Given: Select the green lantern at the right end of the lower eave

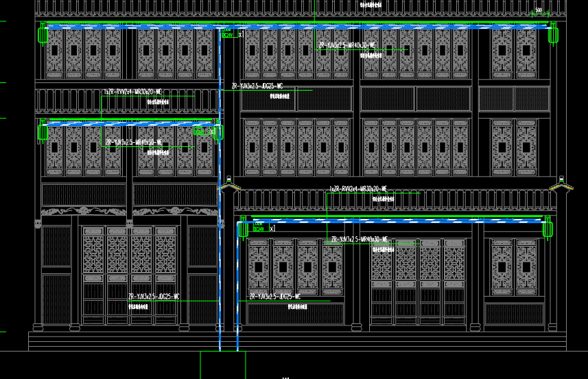Looking at the screenshot, I should [548, 228].
